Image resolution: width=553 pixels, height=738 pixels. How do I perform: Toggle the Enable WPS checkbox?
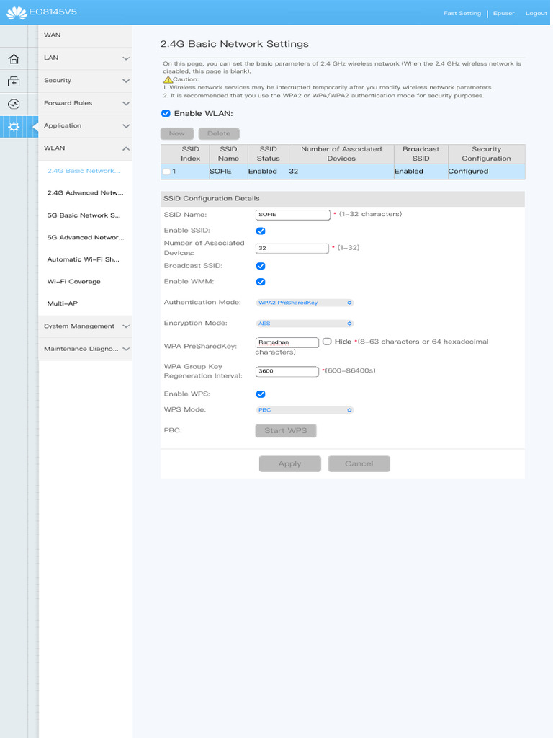click(261, 394)
